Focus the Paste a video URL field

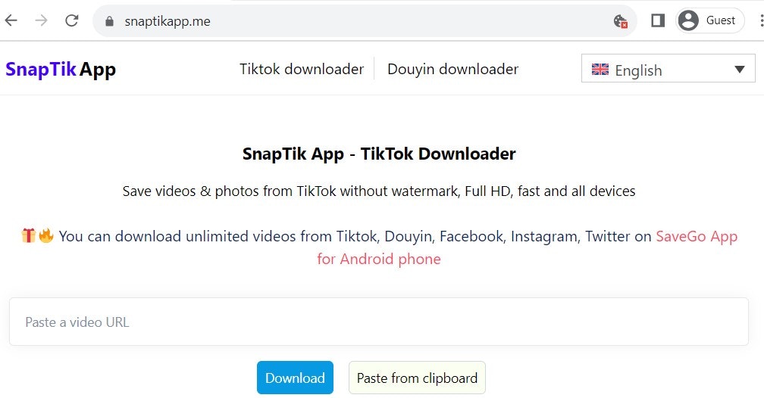[x=379, y=322]
